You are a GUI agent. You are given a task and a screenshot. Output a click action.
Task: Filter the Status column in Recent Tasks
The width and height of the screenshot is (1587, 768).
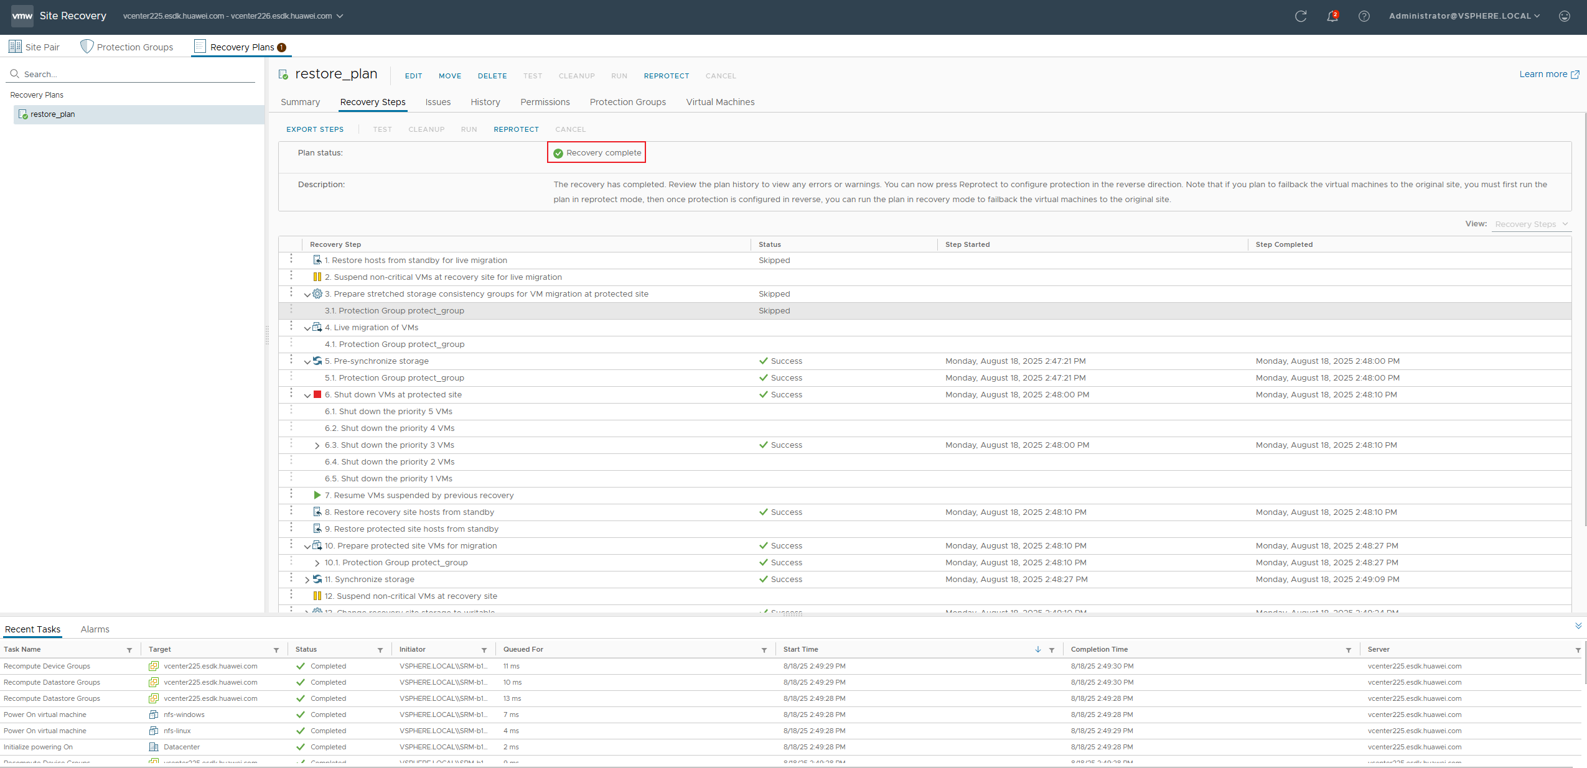click(x=380, y=650)
